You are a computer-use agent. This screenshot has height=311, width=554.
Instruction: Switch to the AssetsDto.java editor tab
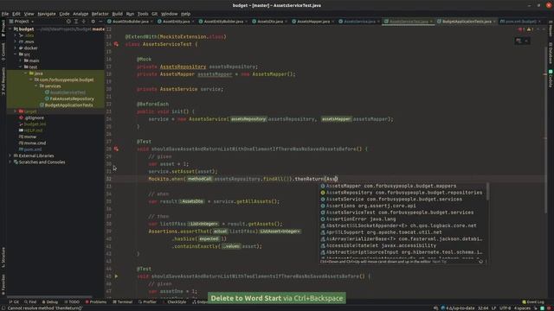click(x=270, y=22)
